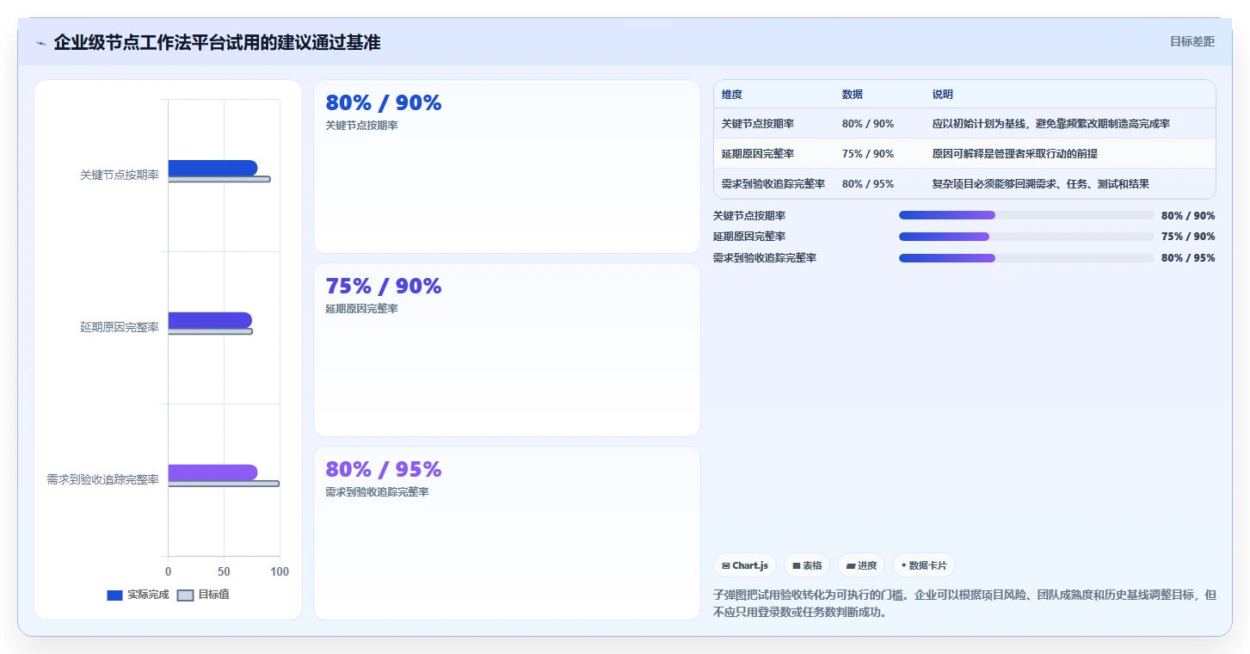Click the purple 需求到验收追踪完整率 chart bar

pyautogui.click(x=212, y=472)
